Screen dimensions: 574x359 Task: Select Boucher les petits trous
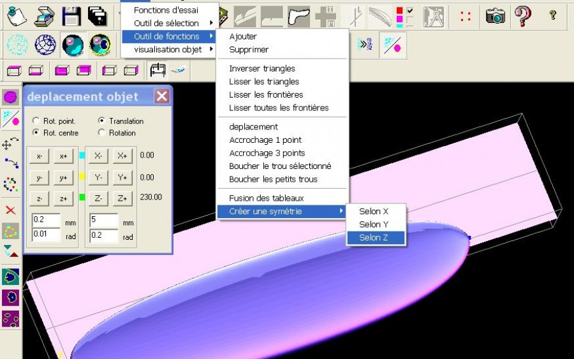point(273,179)
